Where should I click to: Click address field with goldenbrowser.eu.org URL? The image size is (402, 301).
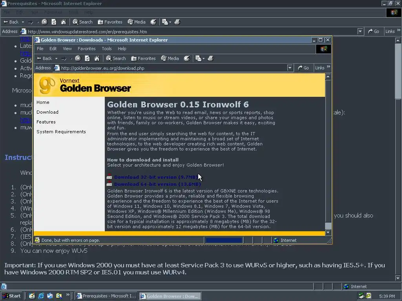tap(170, 68)
